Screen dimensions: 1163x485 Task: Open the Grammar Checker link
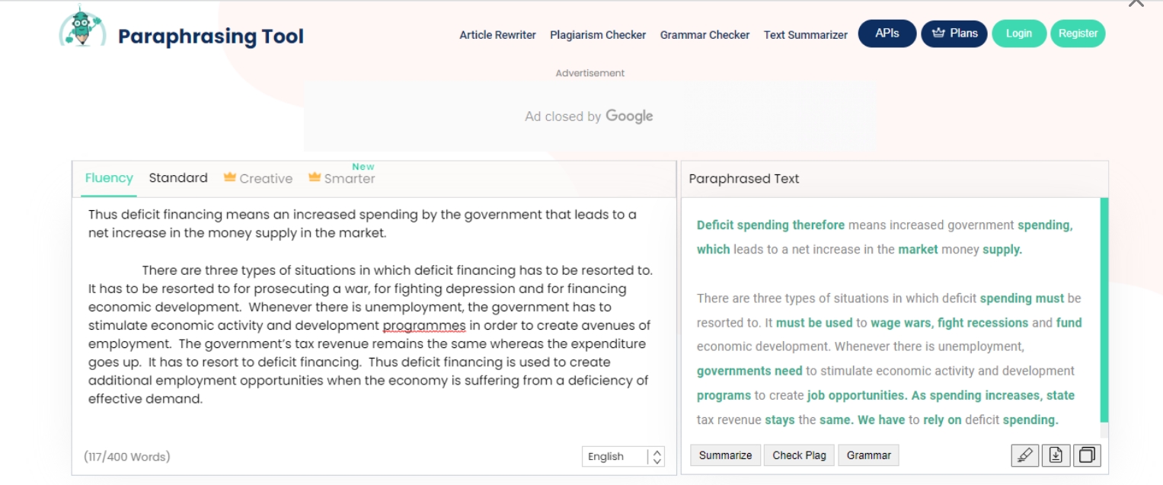(x=705, y=35)
